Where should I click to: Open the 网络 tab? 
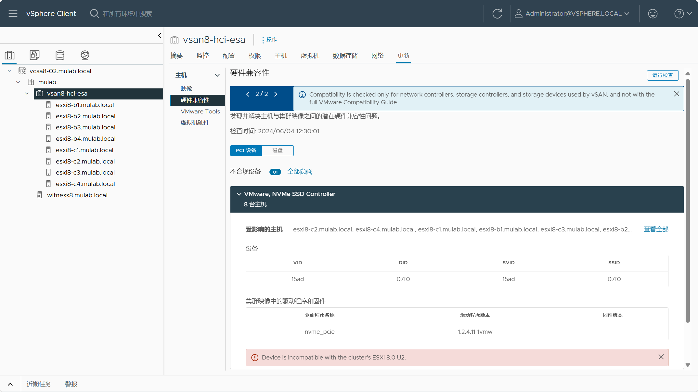[x=378, y=56]
